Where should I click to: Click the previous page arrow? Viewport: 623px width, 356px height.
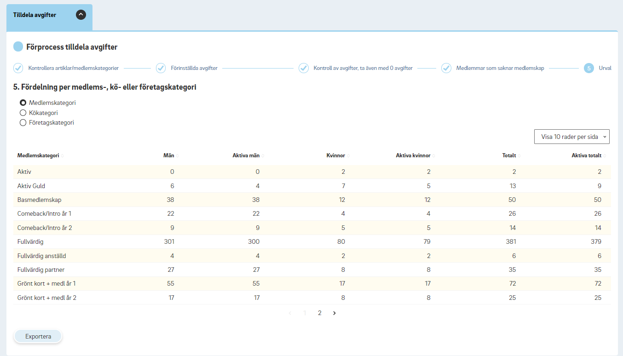(x=290, y=313)
